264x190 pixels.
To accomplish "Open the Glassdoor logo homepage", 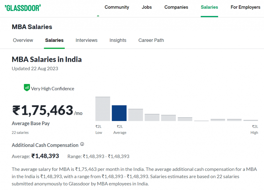I will pos(23,8).
